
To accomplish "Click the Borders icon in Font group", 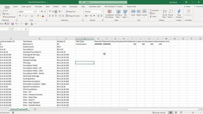I will pyautogui.click(x=32, y=16).
